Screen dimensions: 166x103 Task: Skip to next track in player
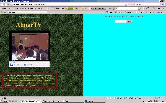(x=22, y=65)
